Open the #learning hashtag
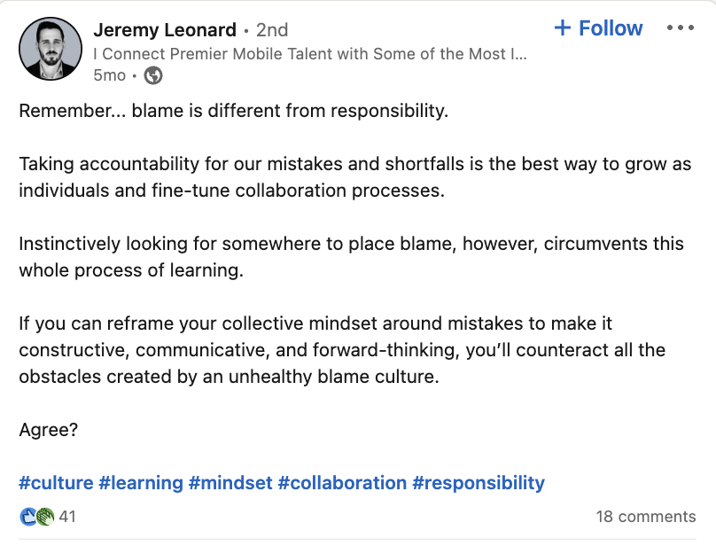This screenshot has height=546, width=716. 140,483
